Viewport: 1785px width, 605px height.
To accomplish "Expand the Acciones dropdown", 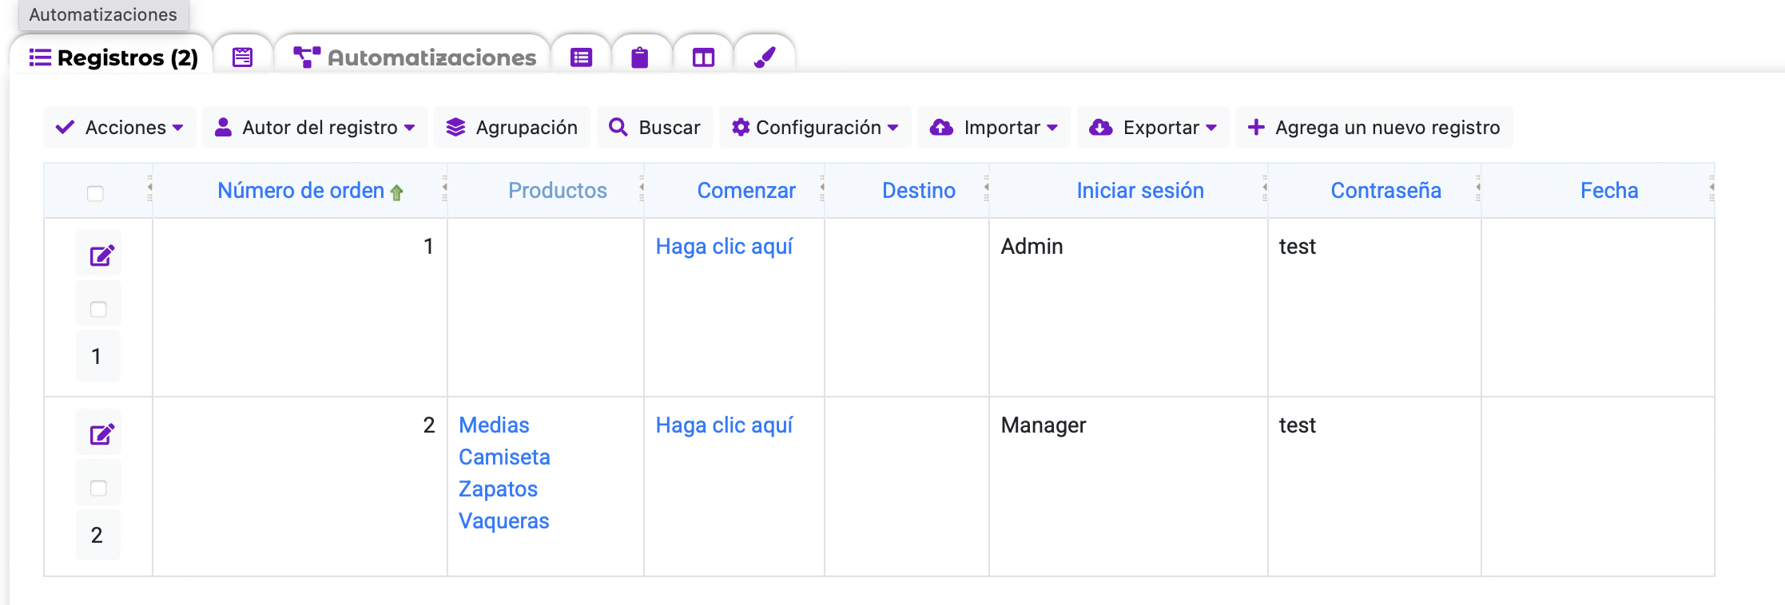I will click(120, 127).
